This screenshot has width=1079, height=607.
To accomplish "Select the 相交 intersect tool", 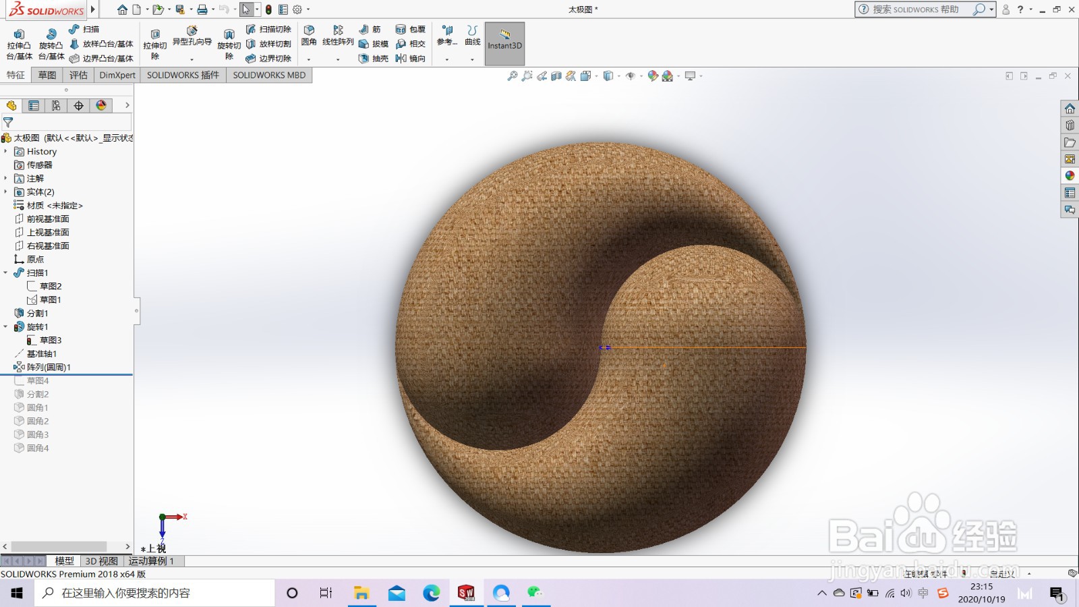I will (411, 44).
